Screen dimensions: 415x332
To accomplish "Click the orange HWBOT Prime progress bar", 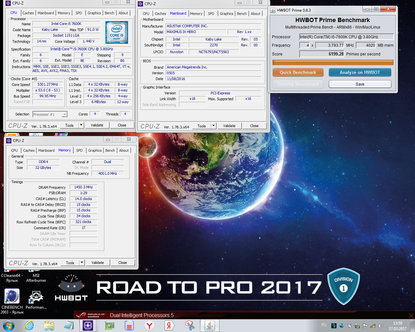I will pyautogui.click(x=333, y=62).
